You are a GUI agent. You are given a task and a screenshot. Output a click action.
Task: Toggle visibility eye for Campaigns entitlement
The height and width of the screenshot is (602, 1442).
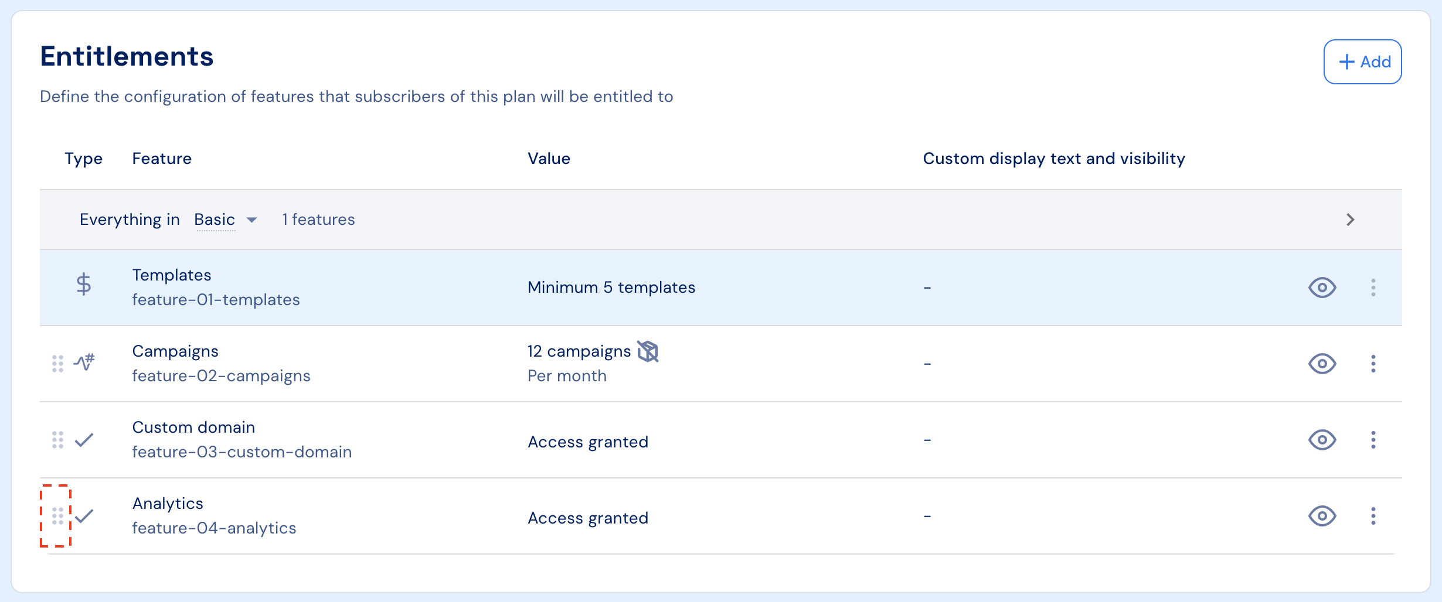click(1322, 364)
